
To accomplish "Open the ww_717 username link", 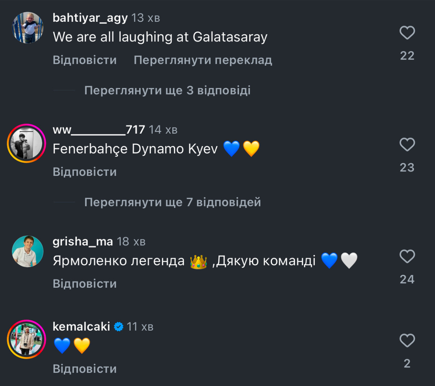I will click(x=99, y=130).
